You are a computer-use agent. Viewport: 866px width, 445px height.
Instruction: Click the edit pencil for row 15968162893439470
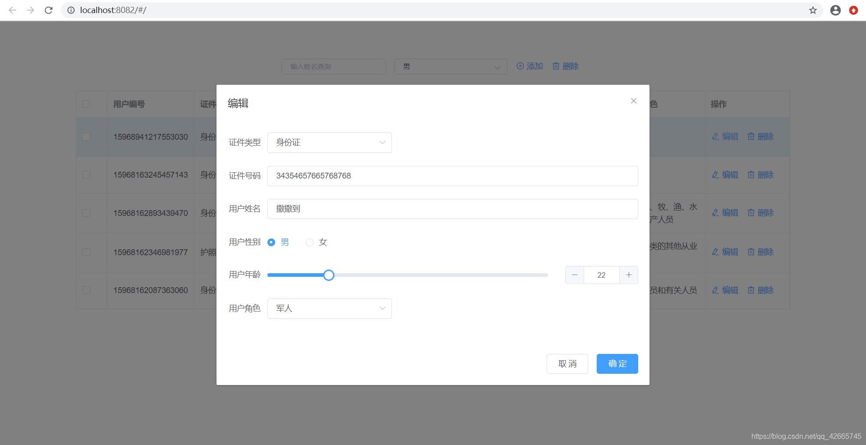715,212
